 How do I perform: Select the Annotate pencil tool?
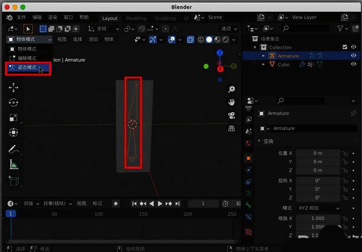click(14, 149)
